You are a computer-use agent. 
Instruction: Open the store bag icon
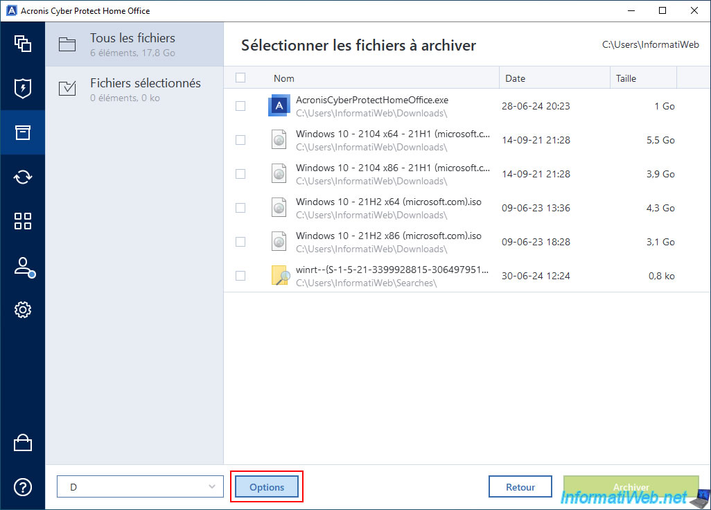coord(22,443)
